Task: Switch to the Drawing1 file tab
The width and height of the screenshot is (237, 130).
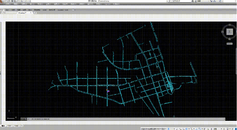Action: tap(22, 13)
